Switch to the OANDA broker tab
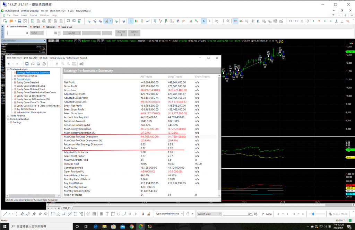 coord(36,27)
